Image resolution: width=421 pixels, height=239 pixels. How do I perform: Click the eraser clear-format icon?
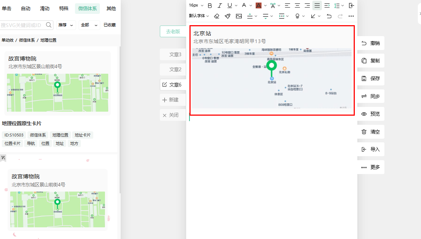pyautogui.click(x=217, y=16)
